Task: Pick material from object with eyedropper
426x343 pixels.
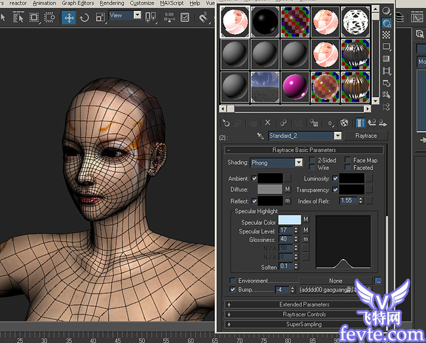Action: [x=260, y=136]
